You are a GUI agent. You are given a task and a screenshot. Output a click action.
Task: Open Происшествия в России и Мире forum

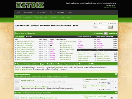click(34, 87)
